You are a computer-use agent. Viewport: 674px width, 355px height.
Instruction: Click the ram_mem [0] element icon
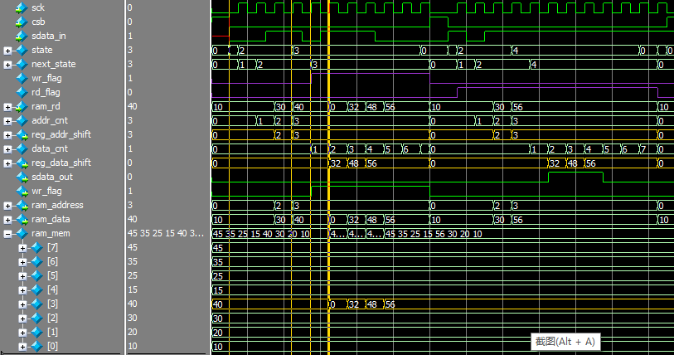(x=37, y=347)
